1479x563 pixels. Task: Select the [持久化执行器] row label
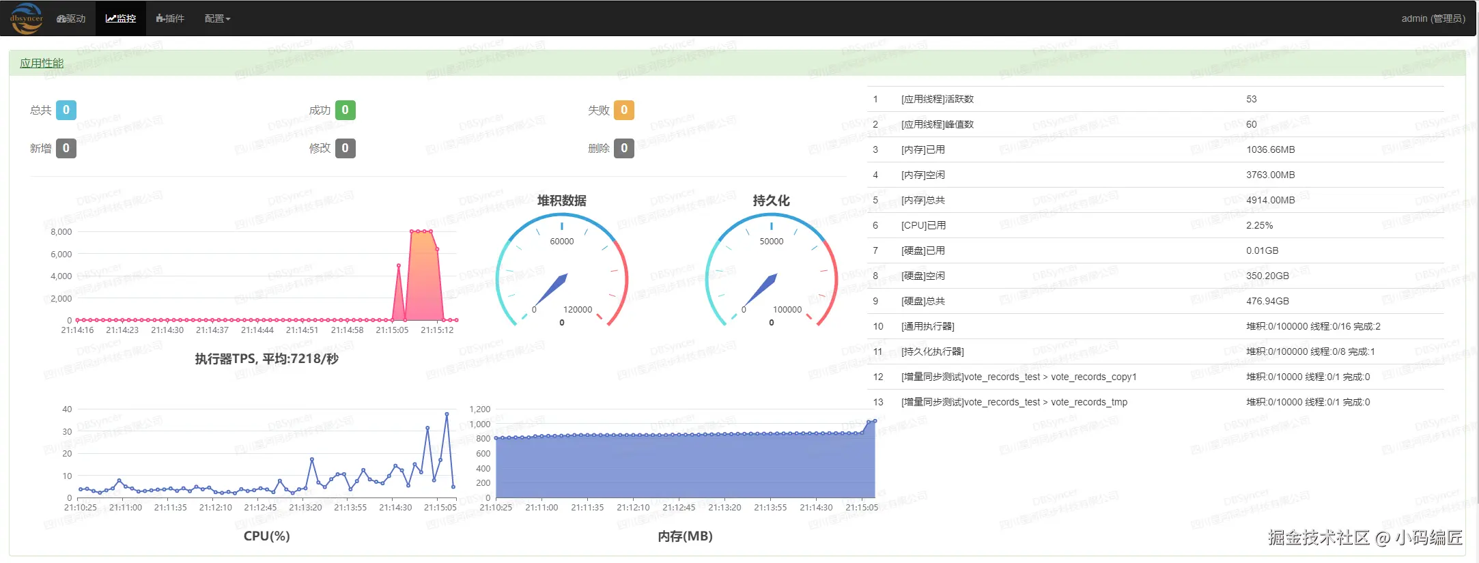(933, 351)
